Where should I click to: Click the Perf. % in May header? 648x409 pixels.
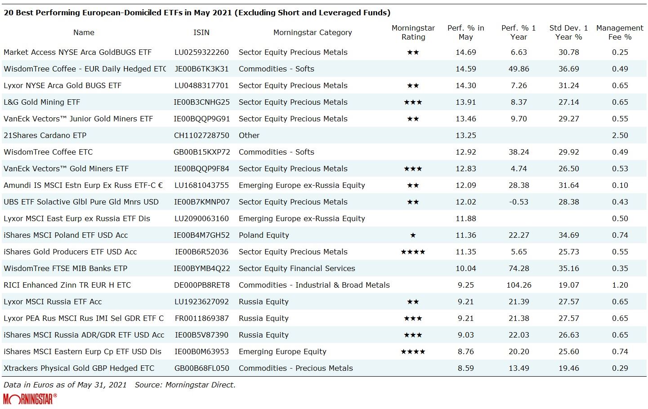(x=465, y=32)
